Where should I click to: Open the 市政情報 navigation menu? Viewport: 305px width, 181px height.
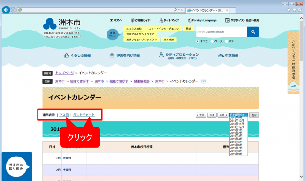228,55
